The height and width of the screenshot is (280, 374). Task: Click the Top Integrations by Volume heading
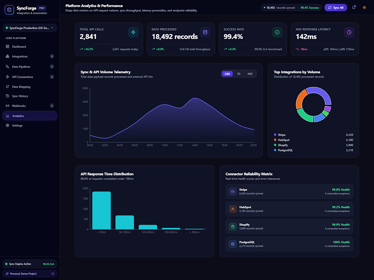coord(297,72)
